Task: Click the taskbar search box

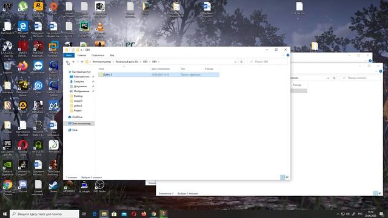Action: (x=44, y=214)
